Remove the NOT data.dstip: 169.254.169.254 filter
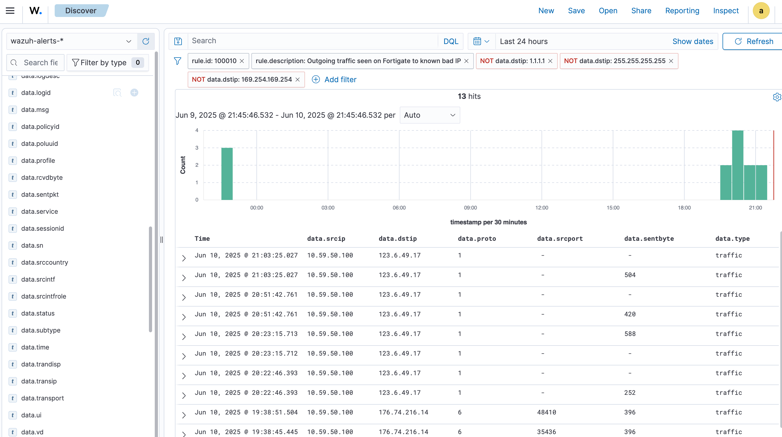Screen dimensions: 782x437 tap(298, 80)
